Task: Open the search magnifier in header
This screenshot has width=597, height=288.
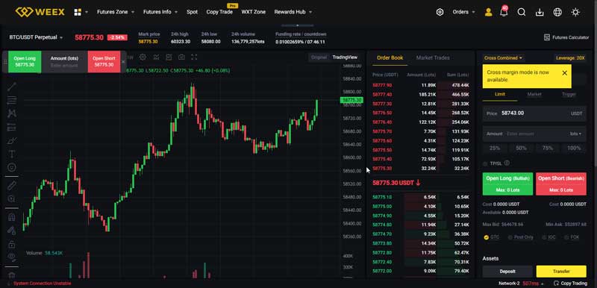Action: pos(521,12)
